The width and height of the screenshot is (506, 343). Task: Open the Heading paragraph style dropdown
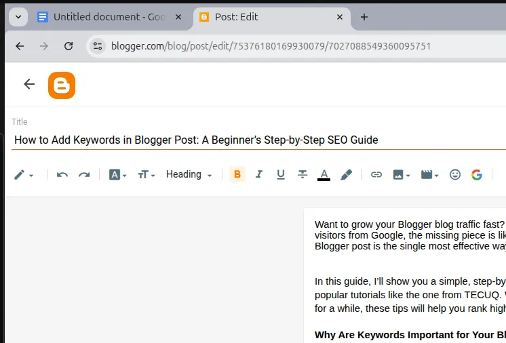189,174
